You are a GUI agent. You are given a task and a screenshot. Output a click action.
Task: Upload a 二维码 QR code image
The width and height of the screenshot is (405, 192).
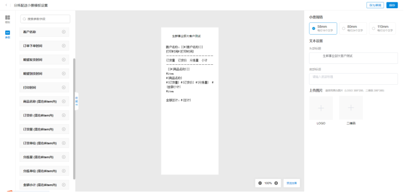[351, 108]
